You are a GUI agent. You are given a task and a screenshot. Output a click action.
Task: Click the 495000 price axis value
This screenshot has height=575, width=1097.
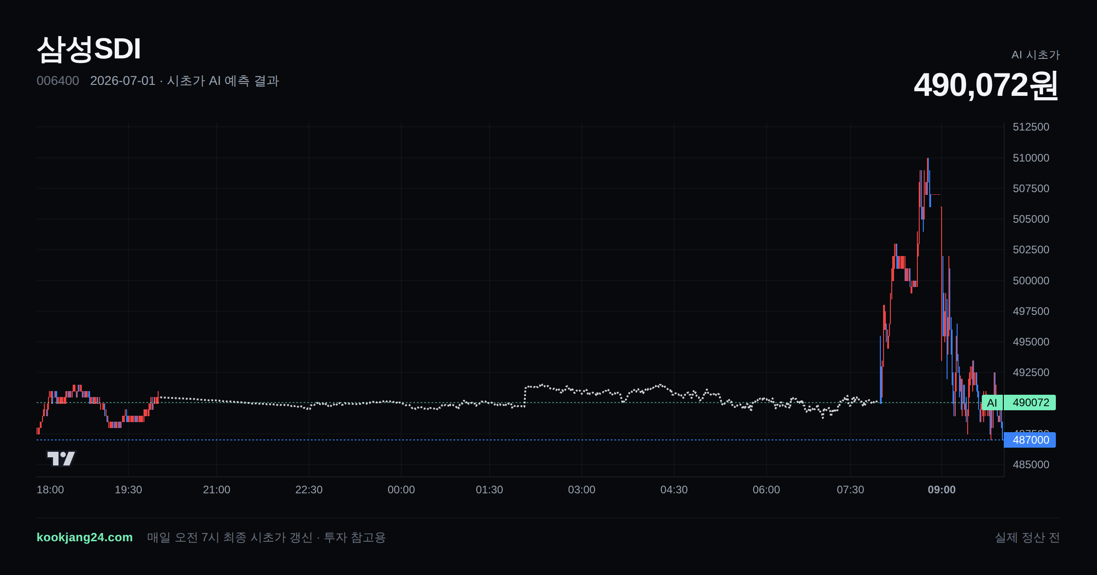(1031, 342)
